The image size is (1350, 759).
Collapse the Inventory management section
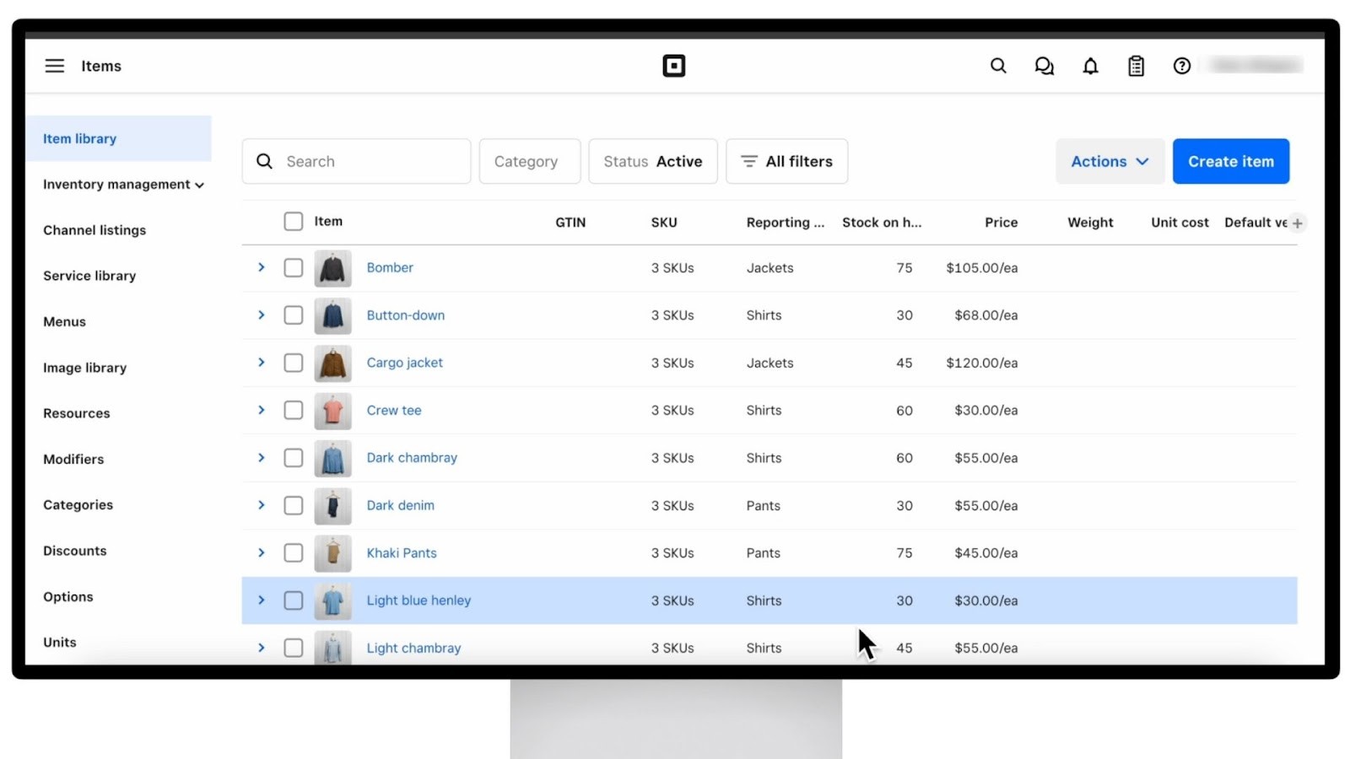tap(123, 184)
